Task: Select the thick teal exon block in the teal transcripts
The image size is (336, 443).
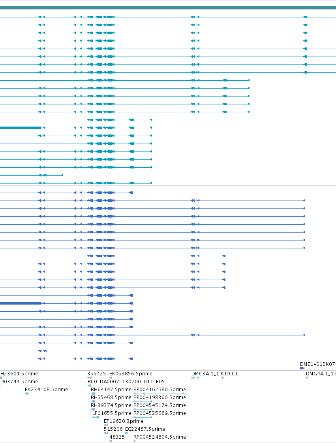Action: (21, 128)
